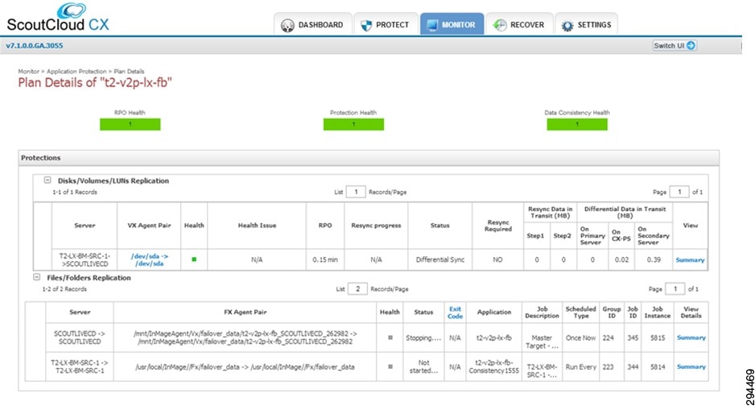
Task: Click Monitor in the breadcrumb
Action: pos(28,71)
